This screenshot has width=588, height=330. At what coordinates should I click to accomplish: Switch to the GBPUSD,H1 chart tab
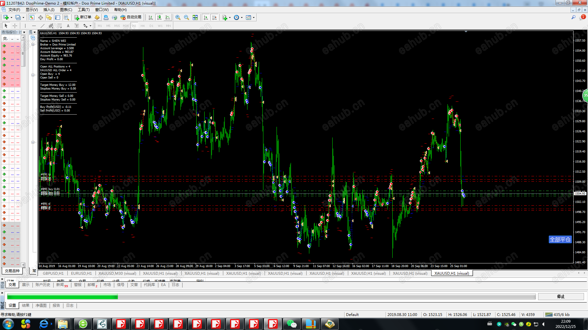[53, 273]
